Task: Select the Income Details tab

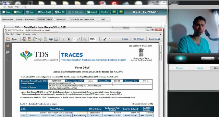Action: 45,19
